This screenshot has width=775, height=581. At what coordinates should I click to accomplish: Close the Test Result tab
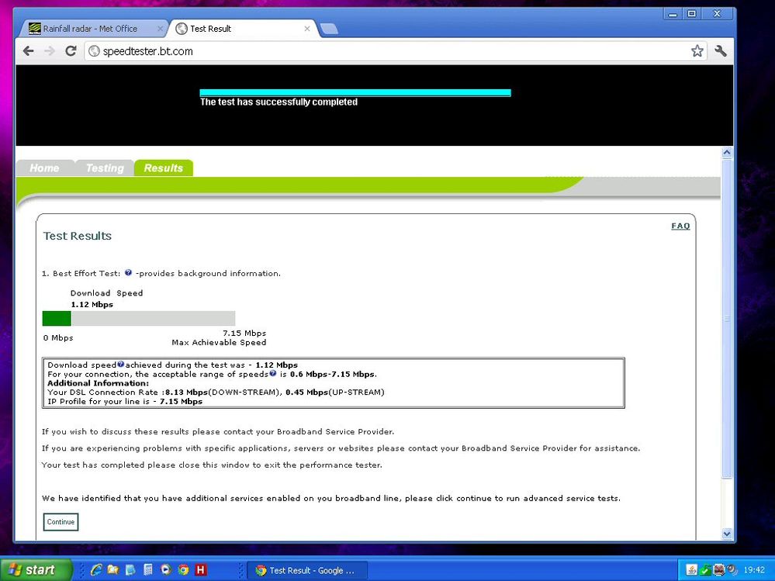point(307,29)
